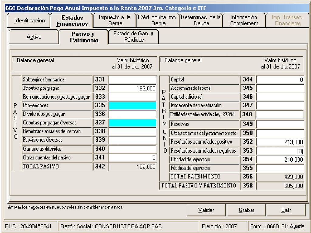
Task: Select Remuneraciones y part. por pagar field 333
Action: point(132,97)
